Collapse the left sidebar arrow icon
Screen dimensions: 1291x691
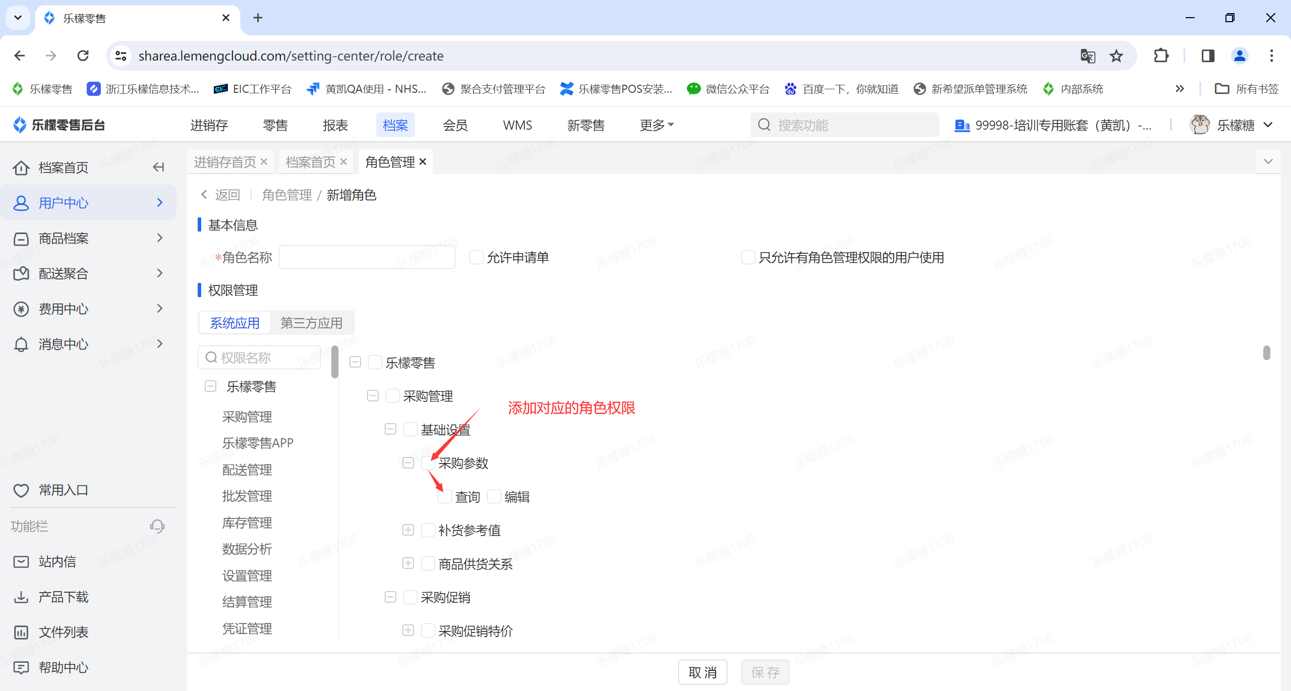click(158, 167)
